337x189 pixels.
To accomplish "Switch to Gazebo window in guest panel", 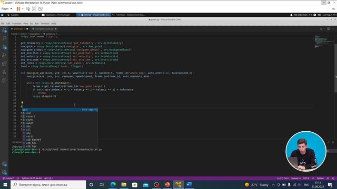I will click(x=15, y=15).
